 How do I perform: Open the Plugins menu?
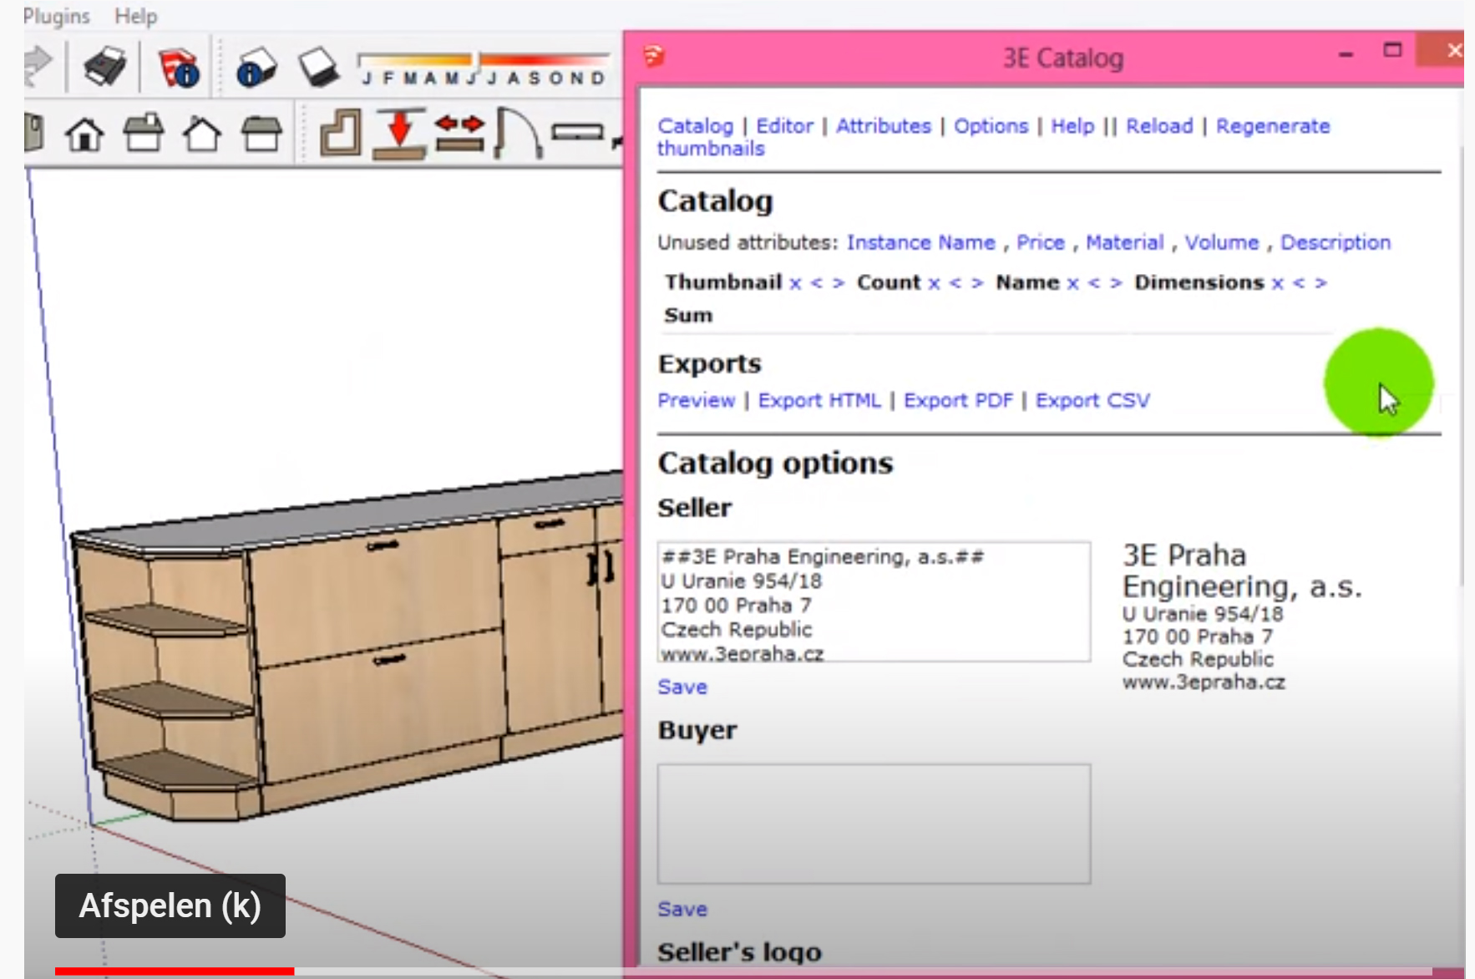(x=55, y=16)
